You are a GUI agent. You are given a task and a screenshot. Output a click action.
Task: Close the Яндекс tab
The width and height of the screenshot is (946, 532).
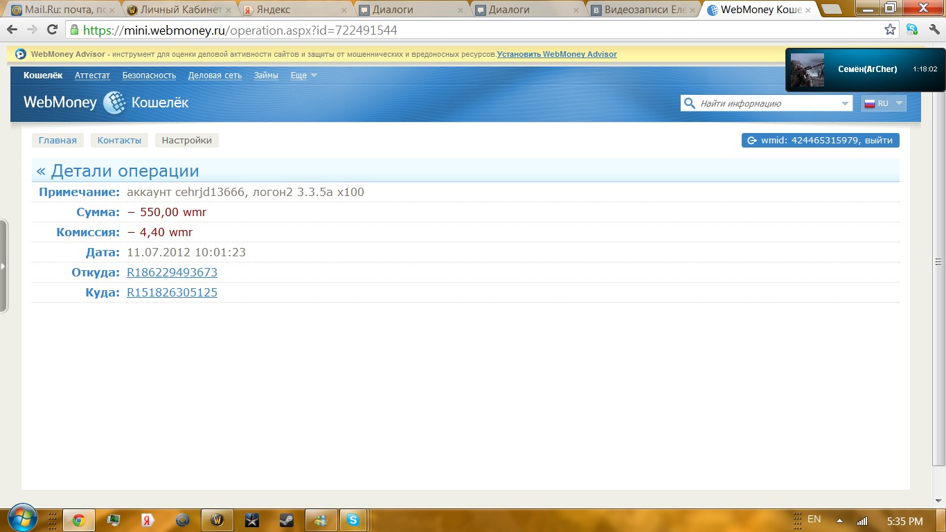click(x=344, y=10)
